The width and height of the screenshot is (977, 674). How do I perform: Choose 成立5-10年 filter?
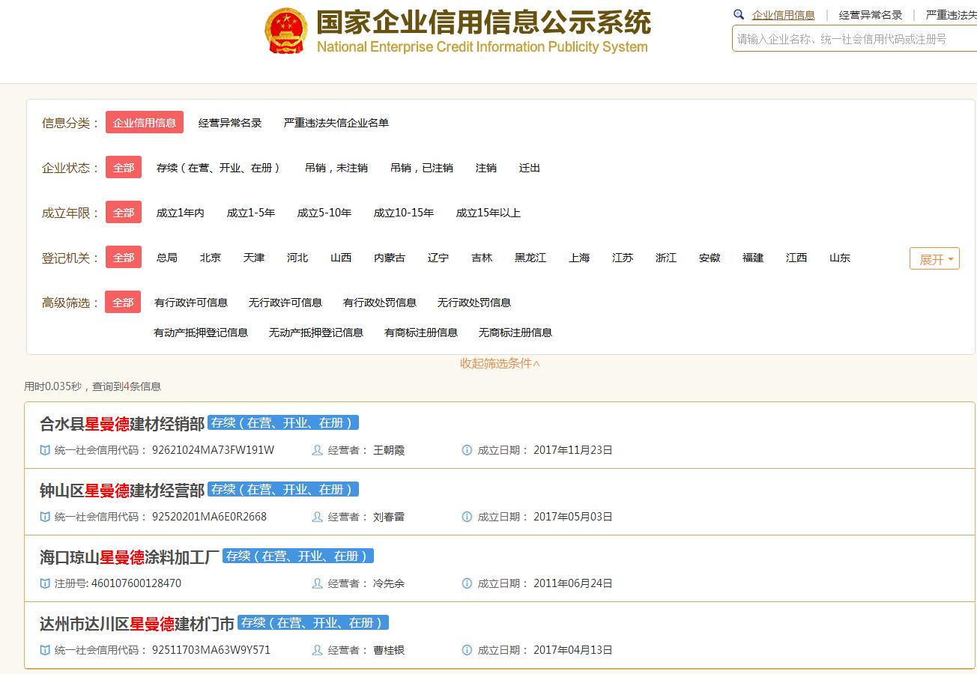click(x=324, y=213)
